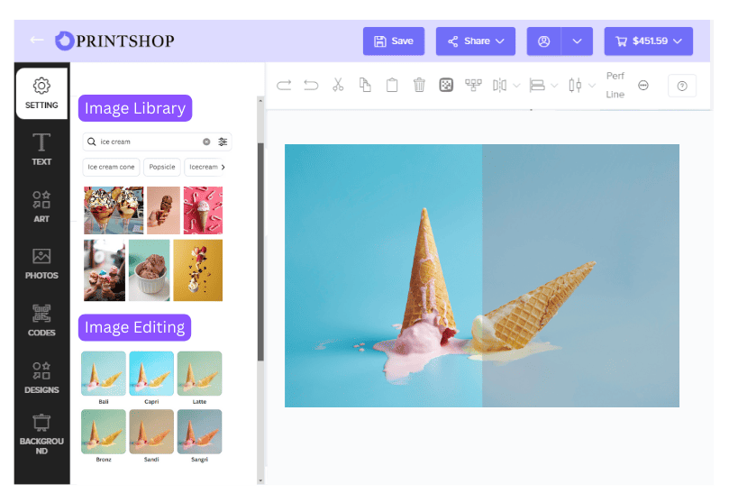Click the user account icon
The image size is (738, 493).
543,41
